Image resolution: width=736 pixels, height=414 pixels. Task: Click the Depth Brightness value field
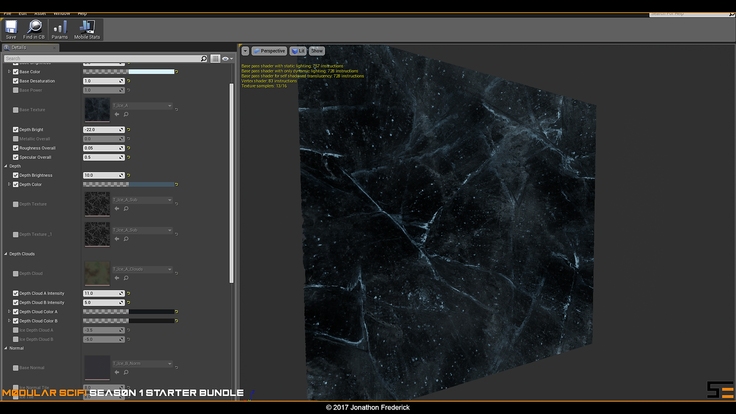tap(104, 175)
